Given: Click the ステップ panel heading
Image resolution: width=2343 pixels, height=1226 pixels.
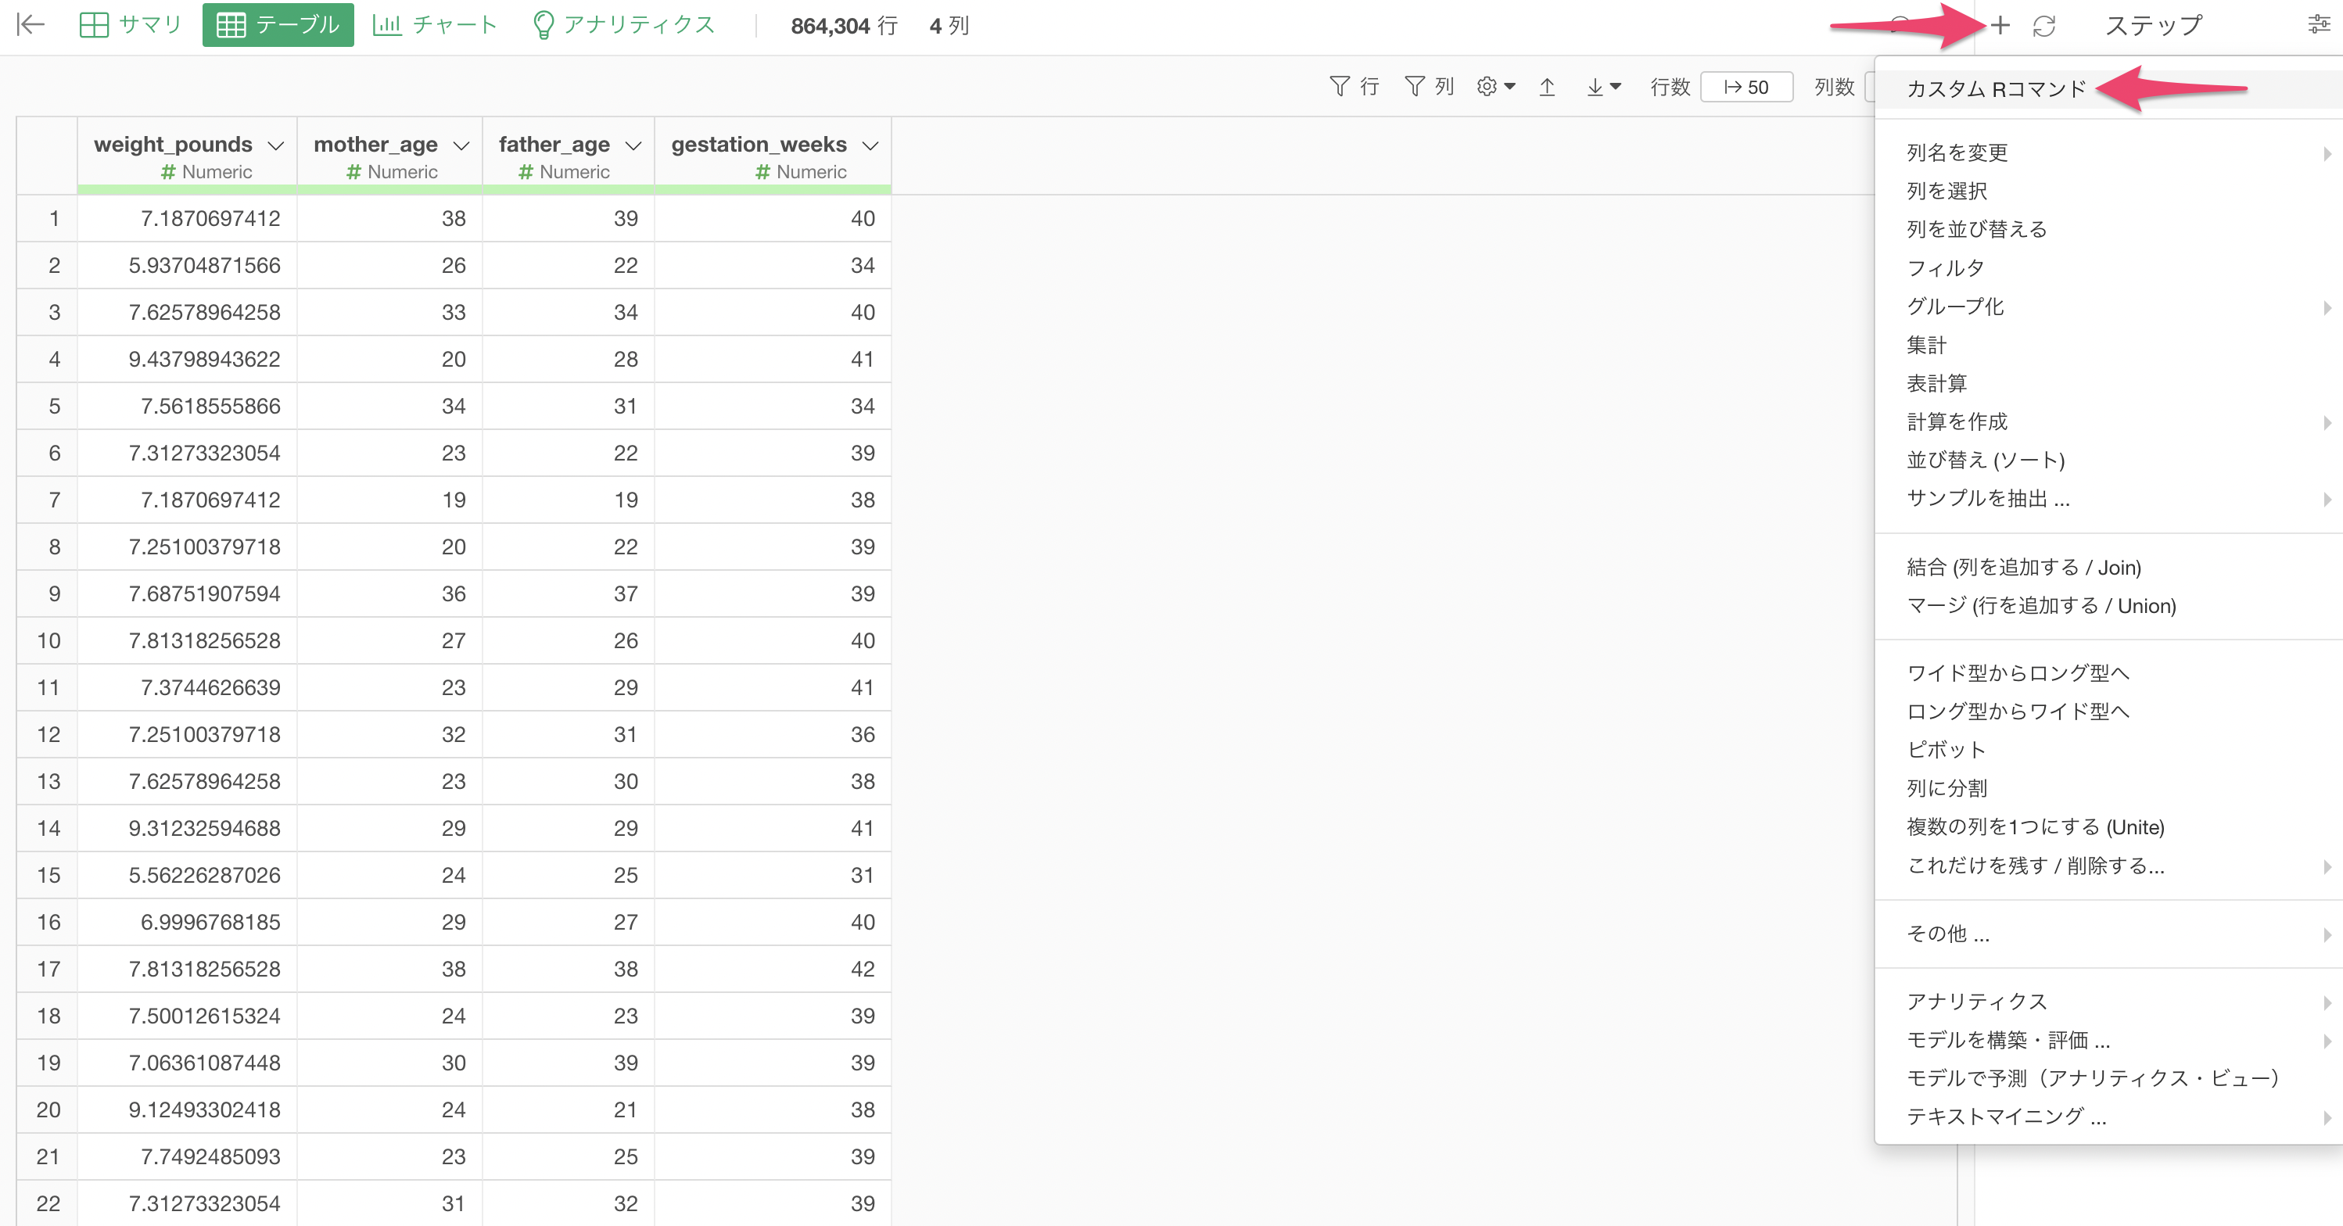Looking at the screenshot, I should [2154, 24].
